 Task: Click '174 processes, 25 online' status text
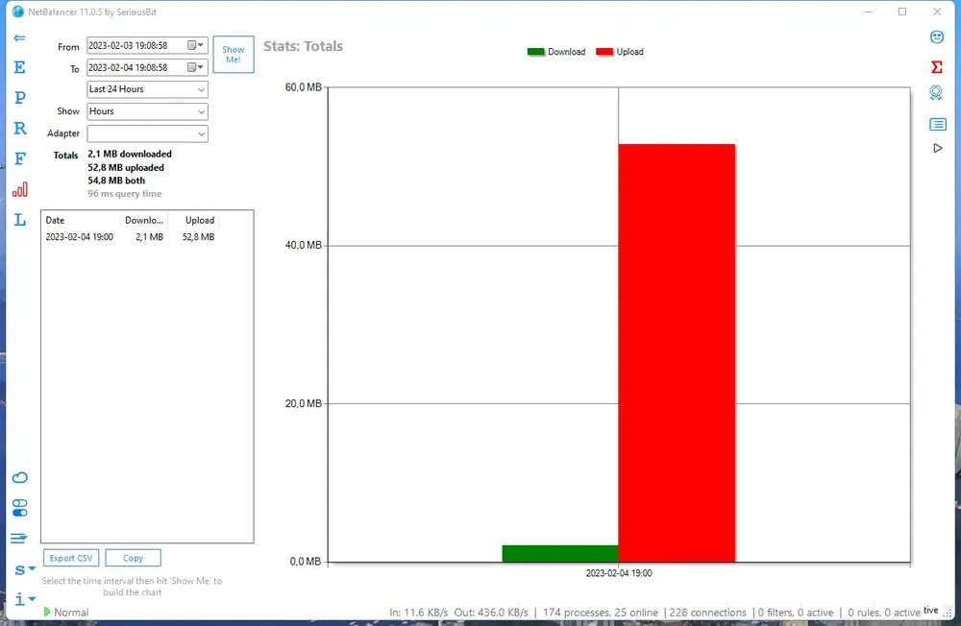tap(600, 613)
